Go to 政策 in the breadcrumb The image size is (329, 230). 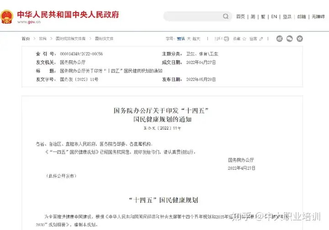point(42,39)
